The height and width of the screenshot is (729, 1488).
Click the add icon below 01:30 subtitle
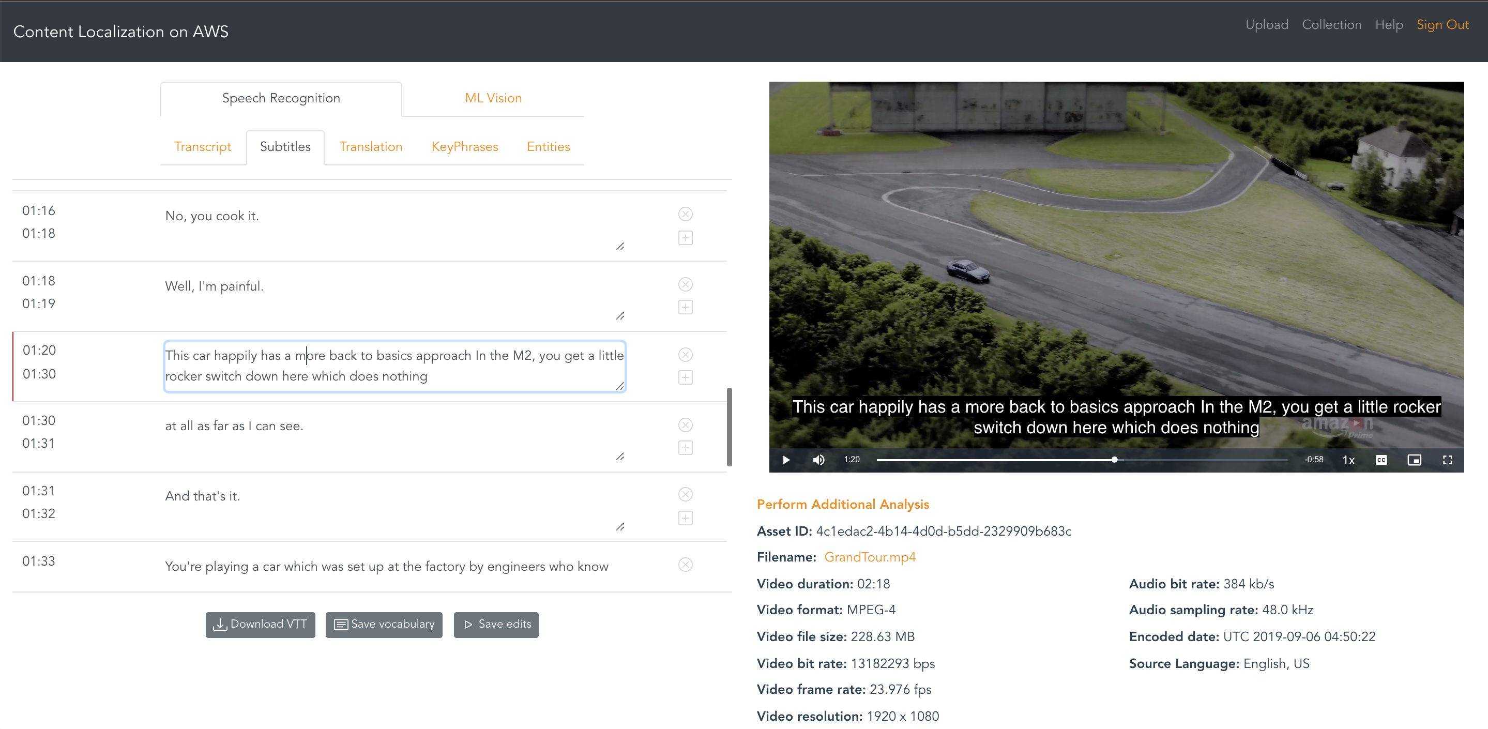coord(686,447)
